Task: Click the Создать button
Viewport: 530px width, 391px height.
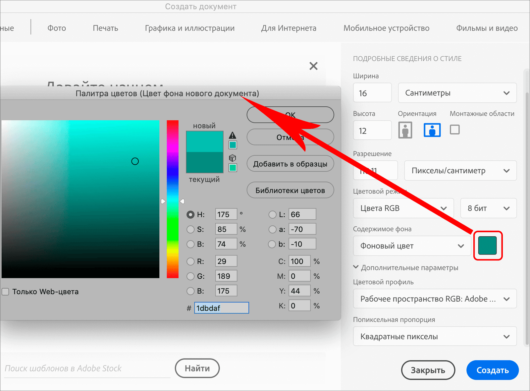Action: coord(492,370)
